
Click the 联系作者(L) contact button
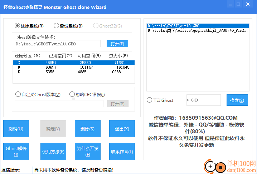click(x=122, y=151)
